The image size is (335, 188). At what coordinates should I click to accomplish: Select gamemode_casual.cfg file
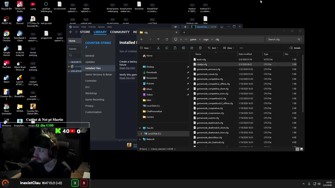(207, 74)
